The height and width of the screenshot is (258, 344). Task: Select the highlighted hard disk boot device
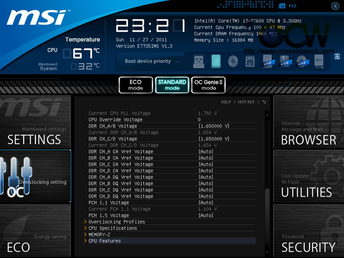[216, 61]
